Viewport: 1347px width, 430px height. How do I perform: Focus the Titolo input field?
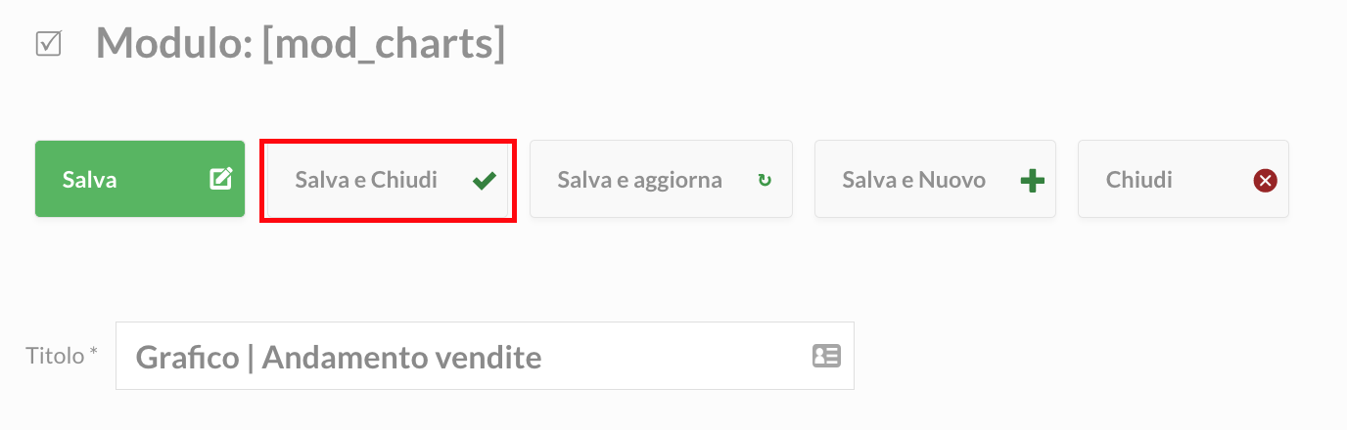485,356
